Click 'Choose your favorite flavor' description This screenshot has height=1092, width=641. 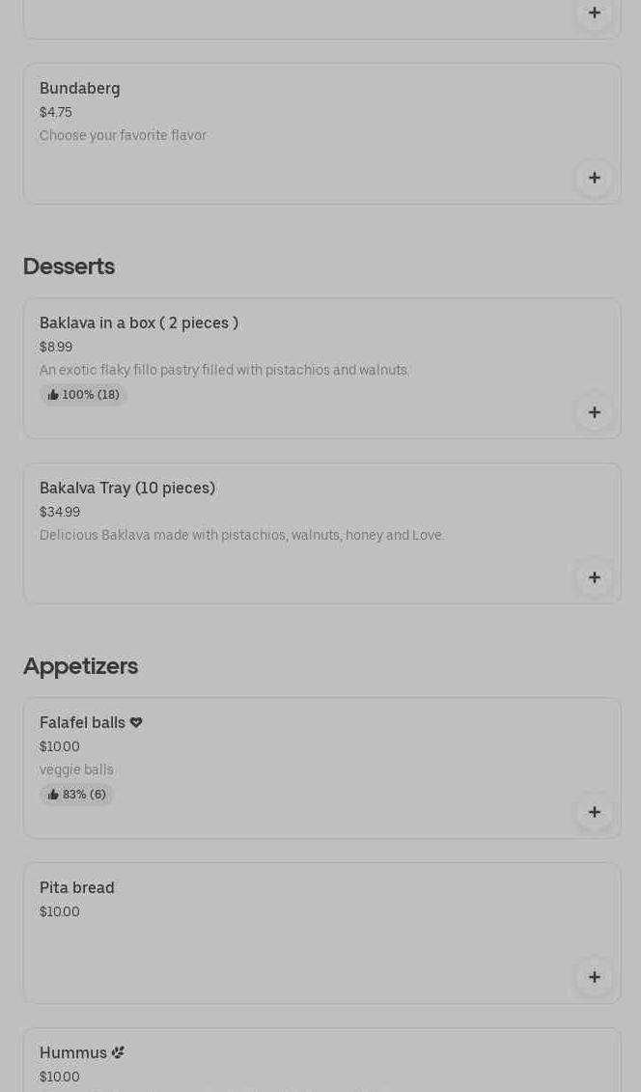123,136
